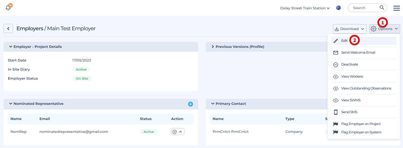Select Send SMS from the options menu
Image resolution: width=403 pixels, height=148 pixels.
click(349, 112)
